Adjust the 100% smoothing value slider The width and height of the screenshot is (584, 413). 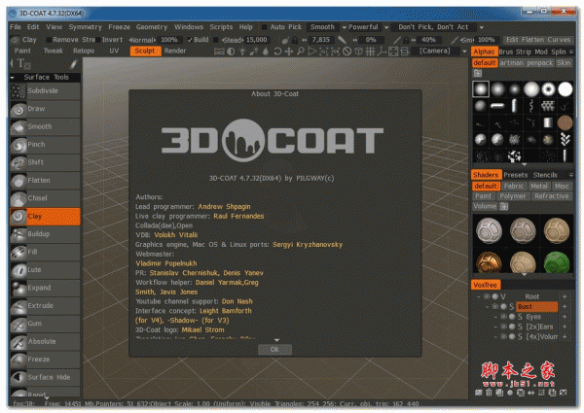(487, 40)
